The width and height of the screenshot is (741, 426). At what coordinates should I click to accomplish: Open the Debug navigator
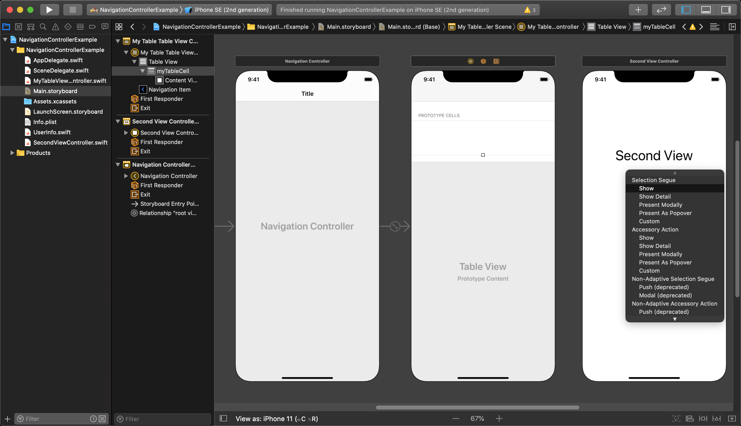80,27
